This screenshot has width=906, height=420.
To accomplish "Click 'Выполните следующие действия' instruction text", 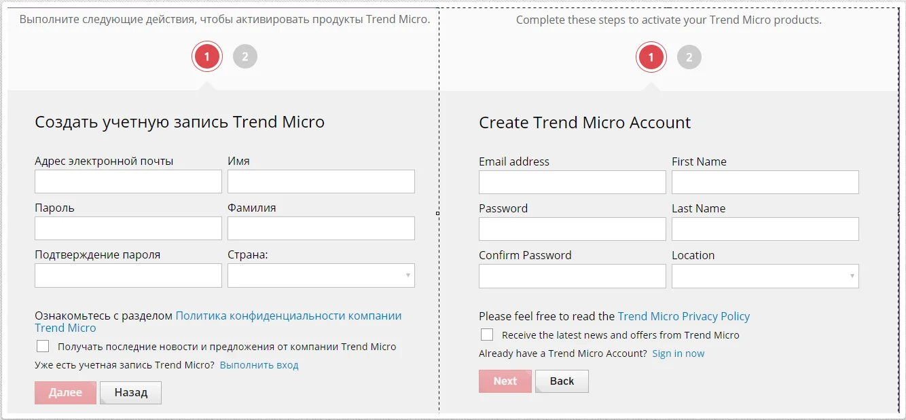I will tap(225, 20).
